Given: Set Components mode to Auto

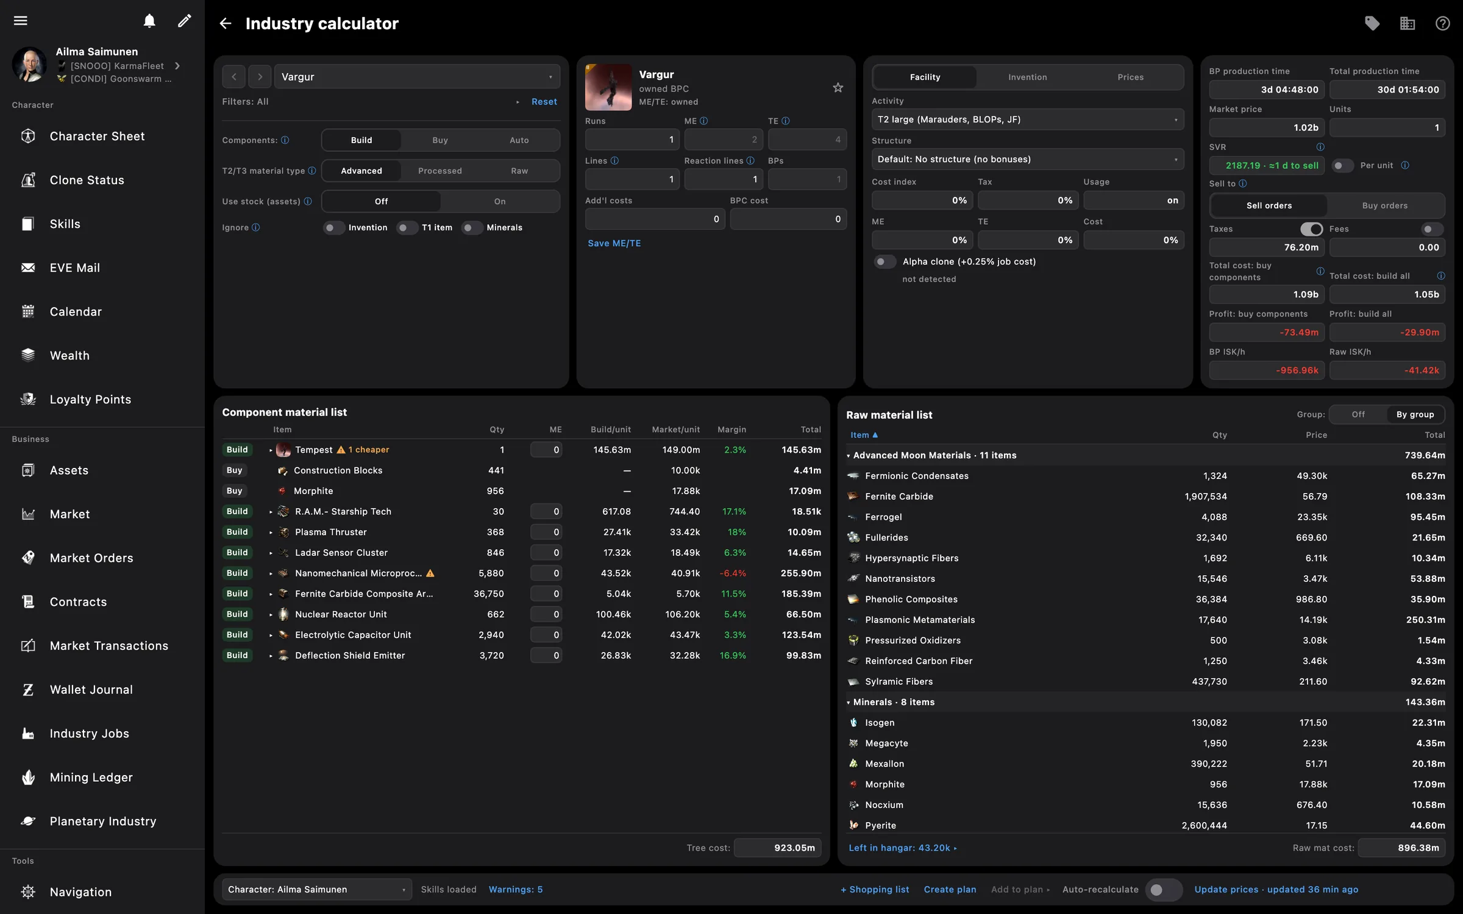Looking at the screenshot, I should 519,140.
